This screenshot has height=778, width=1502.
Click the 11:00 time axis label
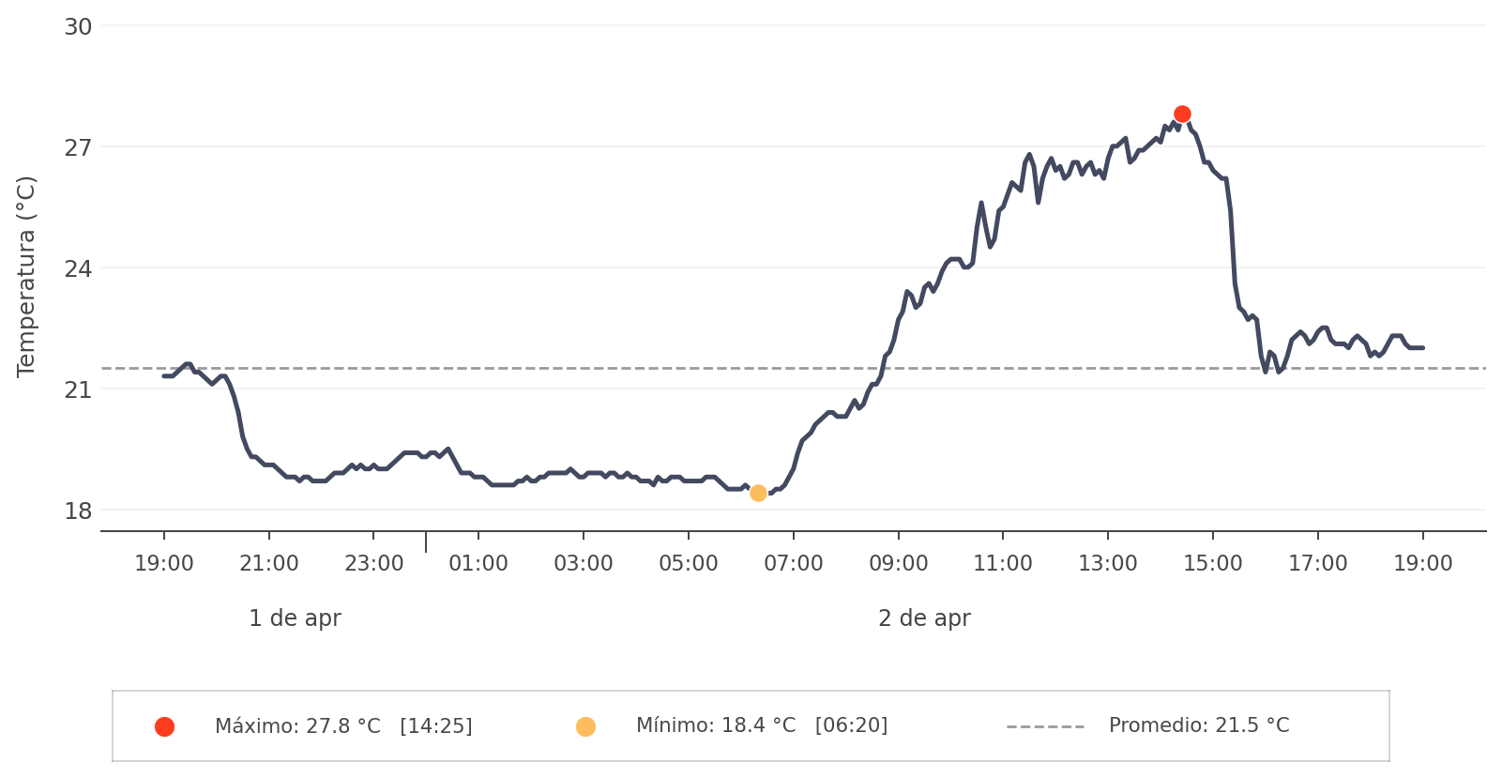[x=1003, y=564]
